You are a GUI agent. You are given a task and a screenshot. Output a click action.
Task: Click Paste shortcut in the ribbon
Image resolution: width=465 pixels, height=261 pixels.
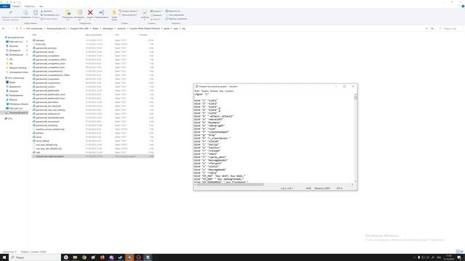click(49, 19)
